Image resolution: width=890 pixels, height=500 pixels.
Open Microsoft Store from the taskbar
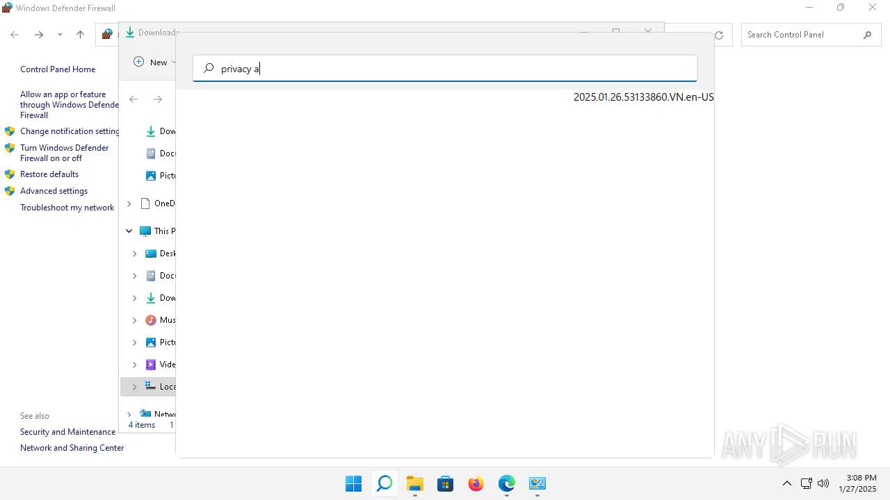445,483
